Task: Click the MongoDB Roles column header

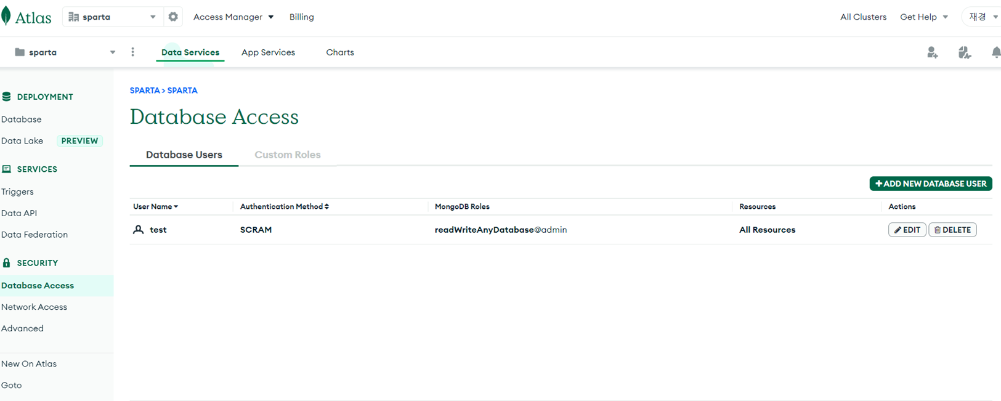Action: 462,206
